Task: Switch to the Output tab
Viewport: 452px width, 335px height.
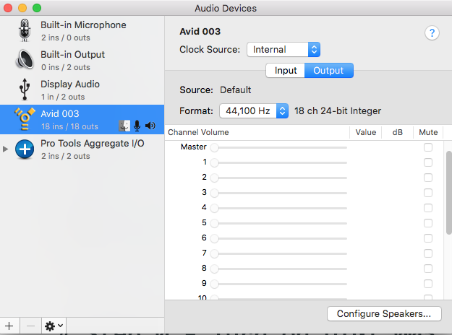Action: point(328,71)
